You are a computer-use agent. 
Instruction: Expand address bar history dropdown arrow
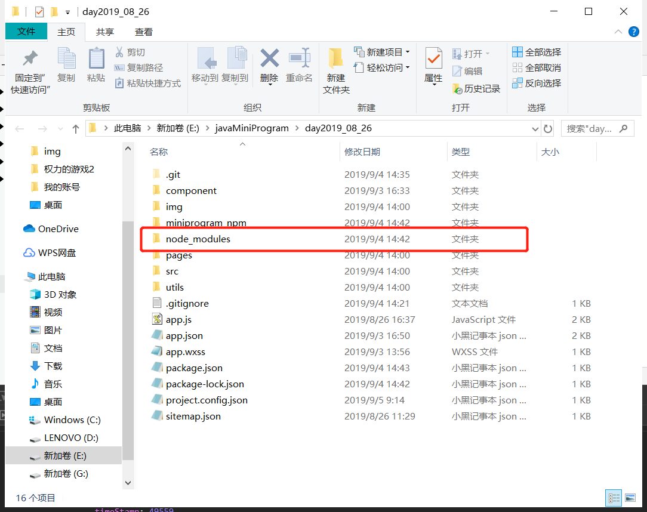(535, 129)
